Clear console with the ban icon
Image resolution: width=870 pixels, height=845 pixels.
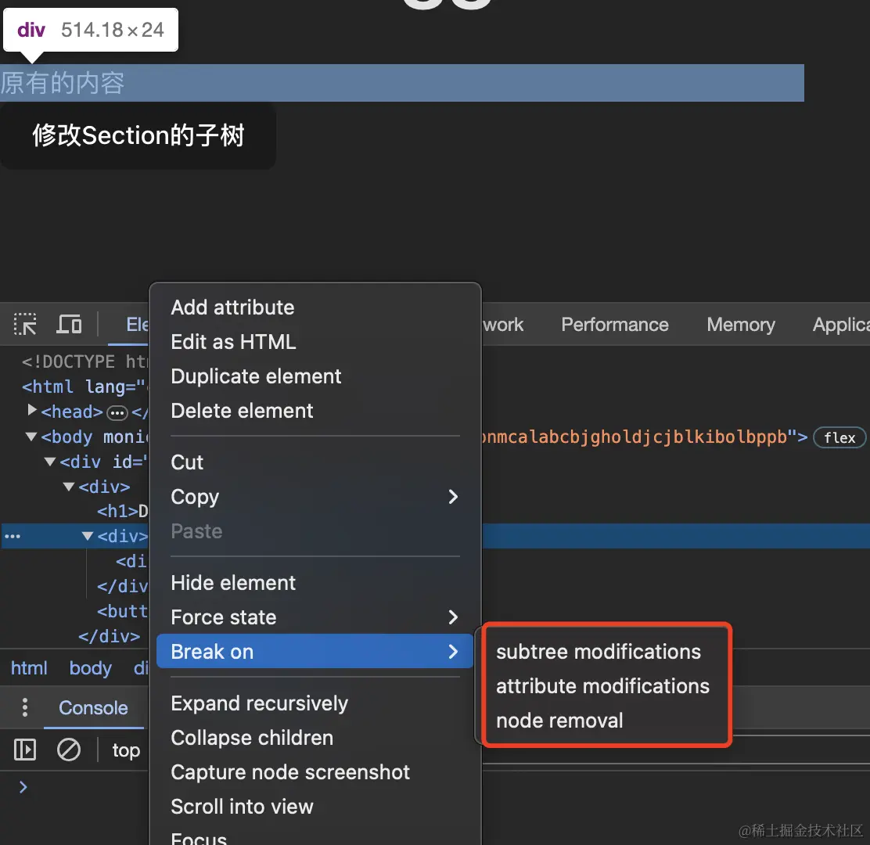click(x=69, y=750)
